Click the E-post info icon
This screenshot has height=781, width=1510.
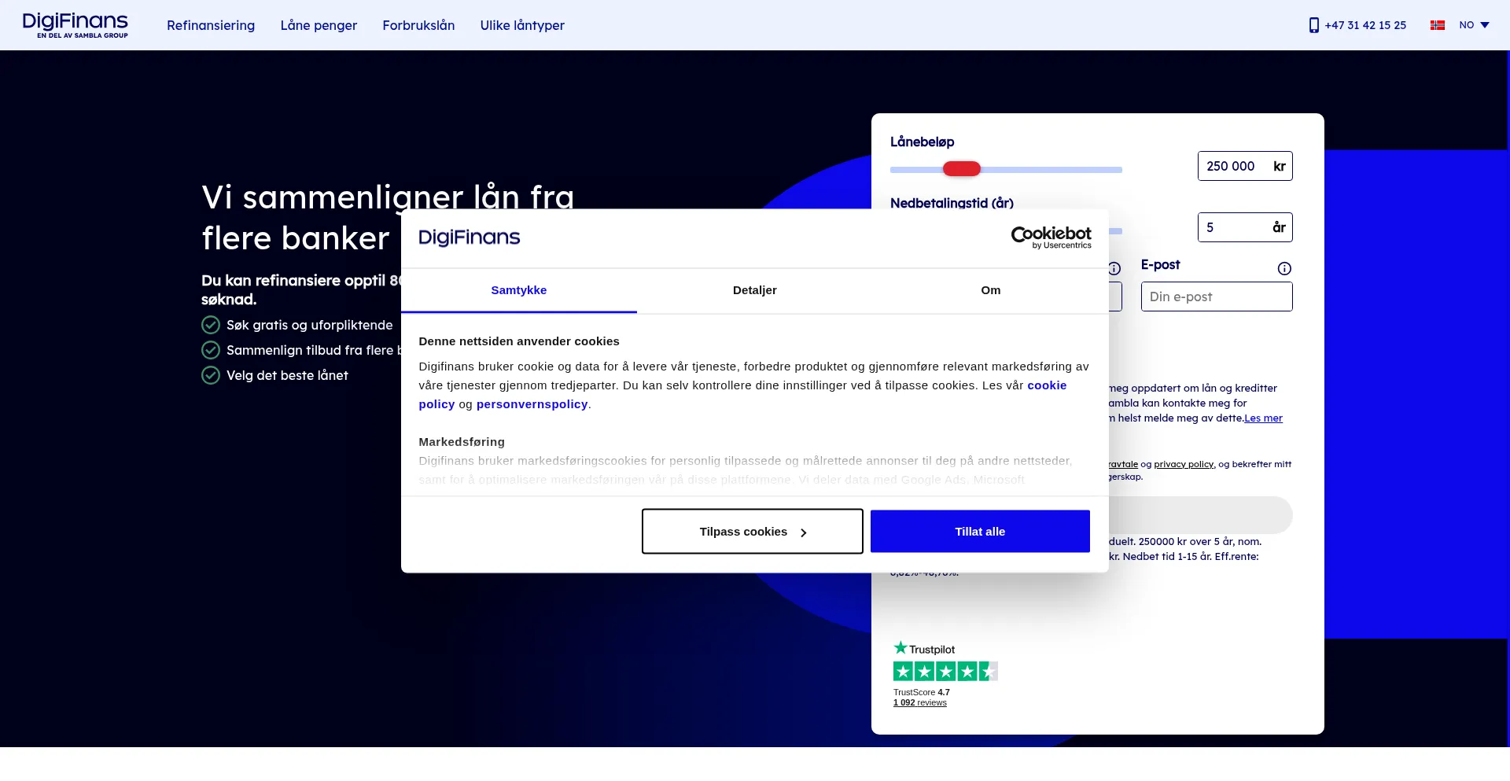click(x=1284, y=268)
